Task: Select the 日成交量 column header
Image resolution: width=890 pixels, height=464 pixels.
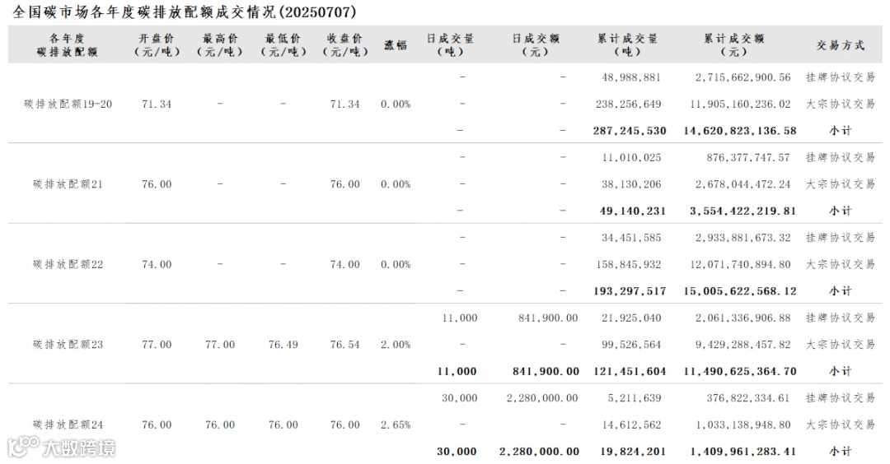Action: click(x=450, y=44)
